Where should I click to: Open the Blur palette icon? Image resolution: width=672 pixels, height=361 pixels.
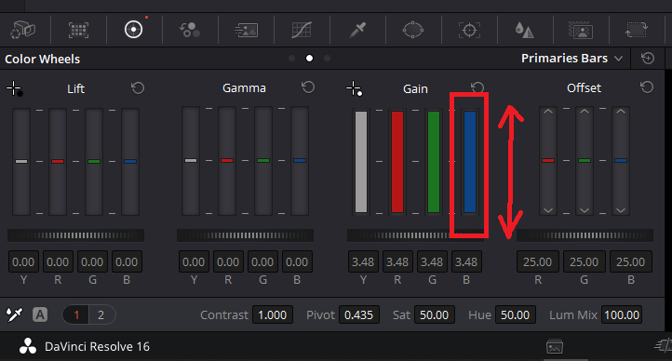pos(525,30)
